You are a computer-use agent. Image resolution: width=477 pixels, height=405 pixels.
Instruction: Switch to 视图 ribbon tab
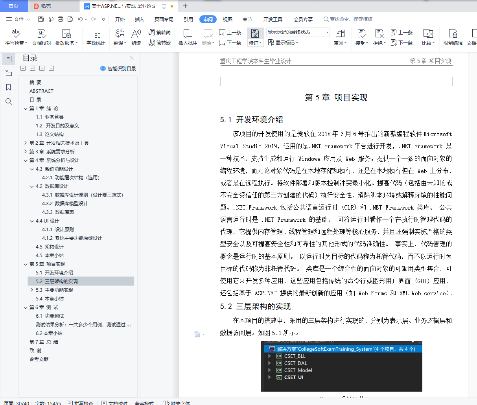tap(228, 19)
